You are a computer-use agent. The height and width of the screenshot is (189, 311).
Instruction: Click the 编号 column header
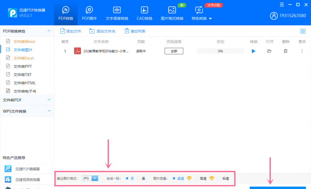[x=65, y=42]
